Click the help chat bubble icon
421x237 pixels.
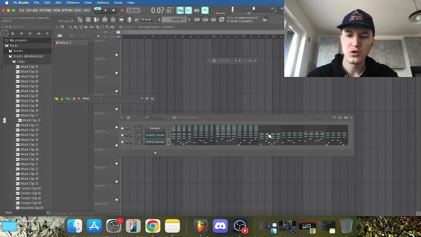(x=222, y=20)
